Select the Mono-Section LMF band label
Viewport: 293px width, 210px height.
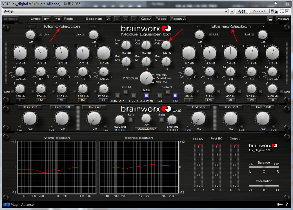coord(41,100)
